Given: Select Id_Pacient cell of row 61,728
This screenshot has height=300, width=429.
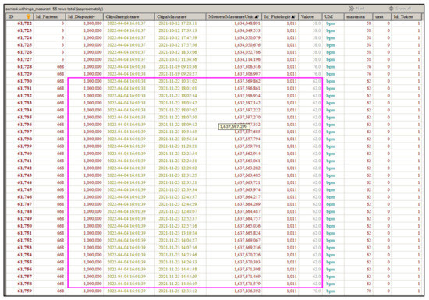Looking at the screenshot, I should (x=61, y=67).
